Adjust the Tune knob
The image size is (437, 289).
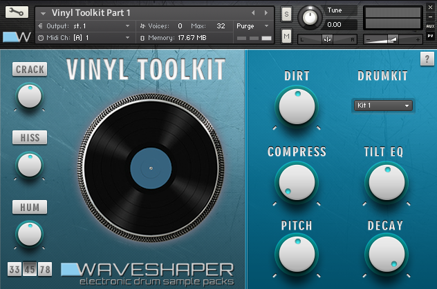[x=310, y=17]
